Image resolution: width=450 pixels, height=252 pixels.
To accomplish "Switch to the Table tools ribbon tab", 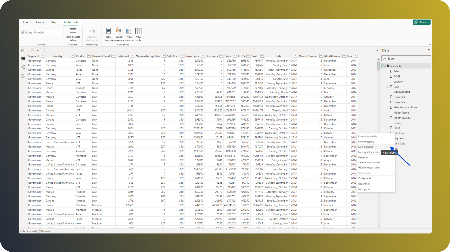I will (x=71, y=22).
